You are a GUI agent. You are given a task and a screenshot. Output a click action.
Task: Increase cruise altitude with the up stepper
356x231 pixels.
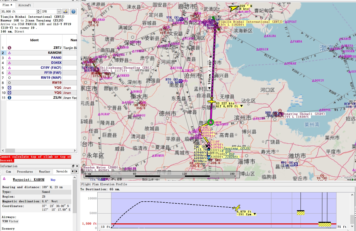(x=39, y=10)
